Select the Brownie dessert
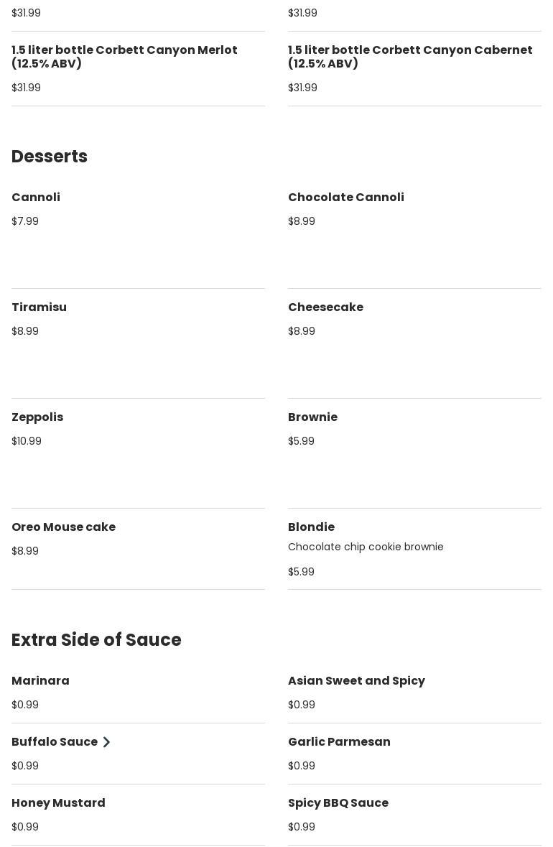Viewport: 553px width, 847px height. click(312, 417)
